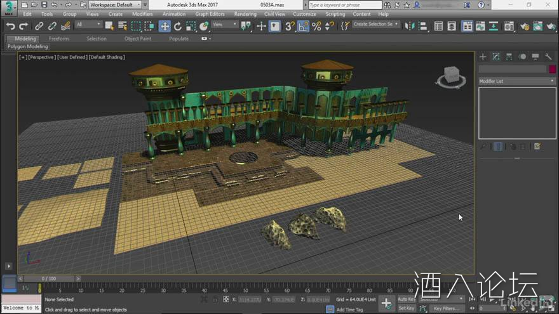
Task: Click the Mirror tool icon
Action: coord(408,26)
